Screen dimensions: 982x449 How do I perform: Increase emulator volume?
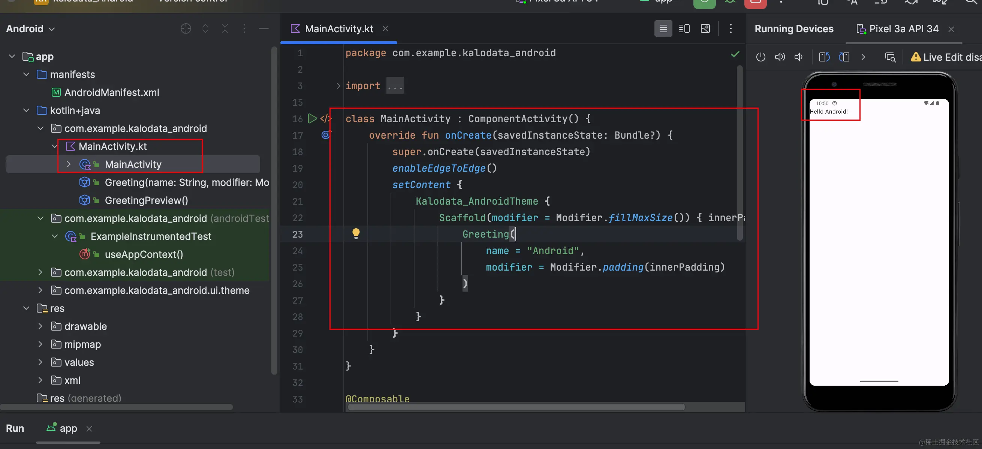(x=780, y=57)
